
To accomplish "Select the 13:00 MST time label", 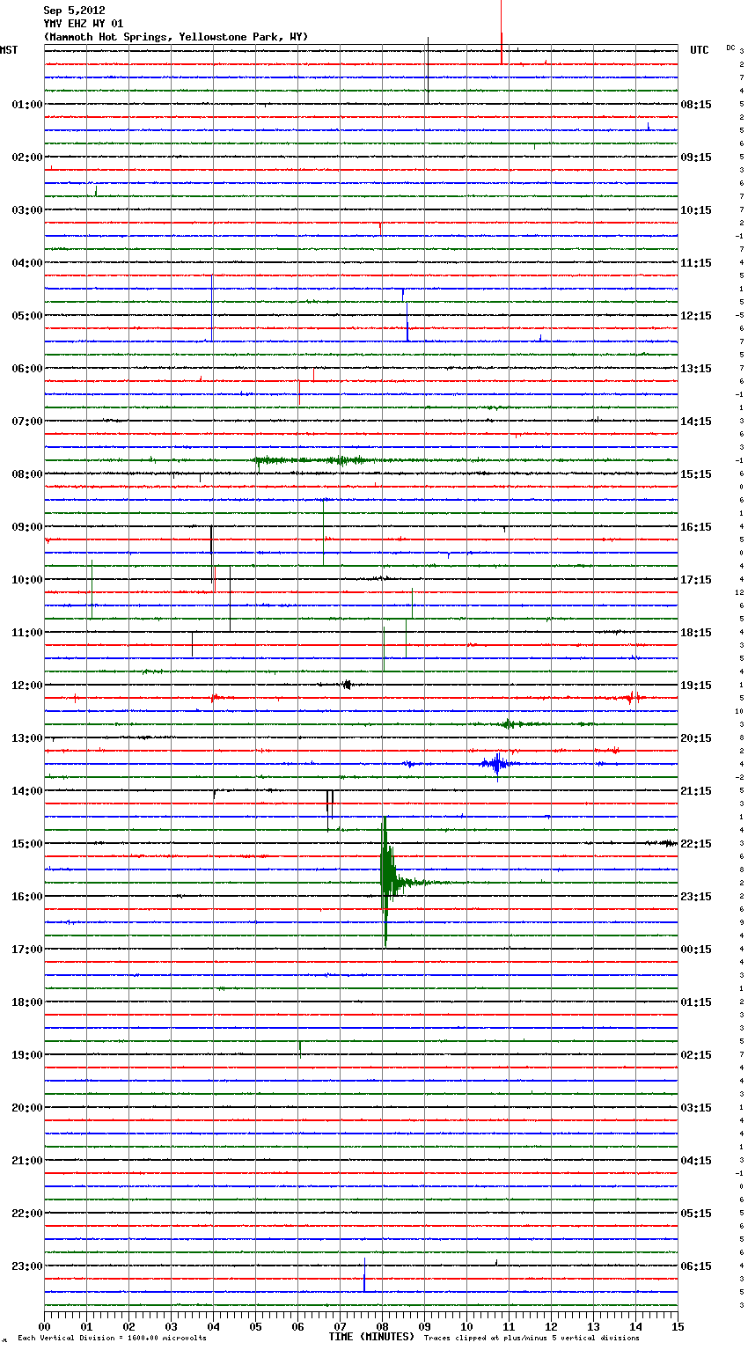I will pyautogui.click(x=27, y=738).
